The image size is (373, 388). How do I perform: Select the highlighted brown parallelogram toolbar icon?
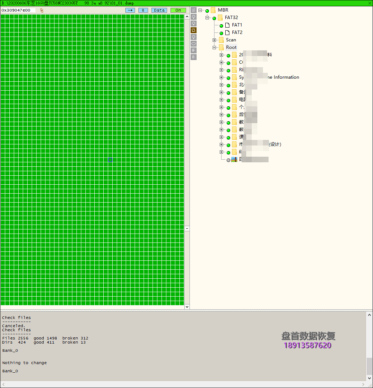[x=194, y=30]
